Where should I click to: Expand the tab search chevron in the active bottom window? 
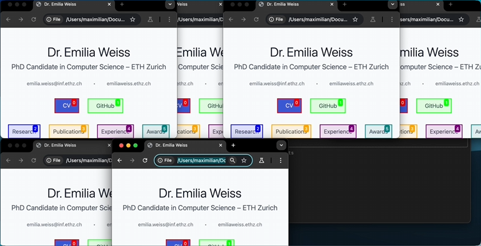tap(281, 146)
